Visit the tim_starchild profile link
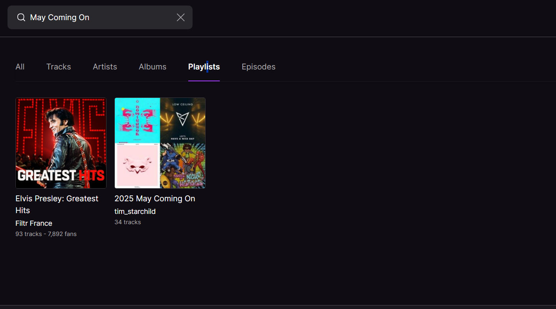556x309 pixels. click(x=135, y=212)
